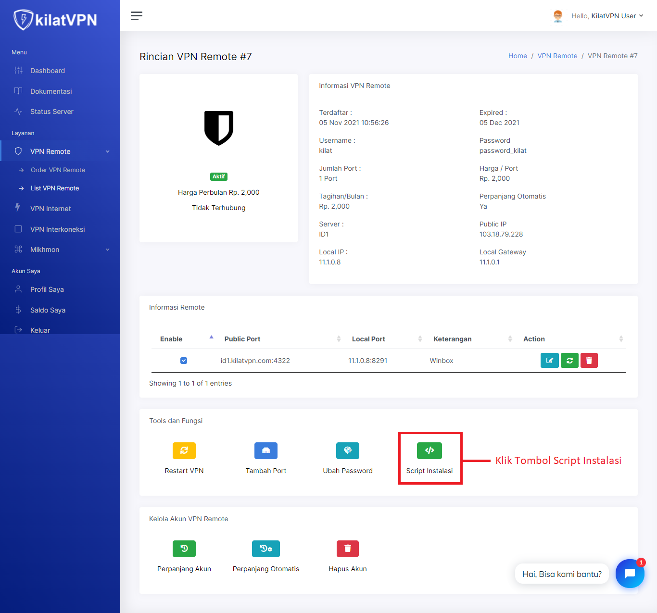
Task: Select Dokumentasi in the sidebar
Action: tap(50, 91)
